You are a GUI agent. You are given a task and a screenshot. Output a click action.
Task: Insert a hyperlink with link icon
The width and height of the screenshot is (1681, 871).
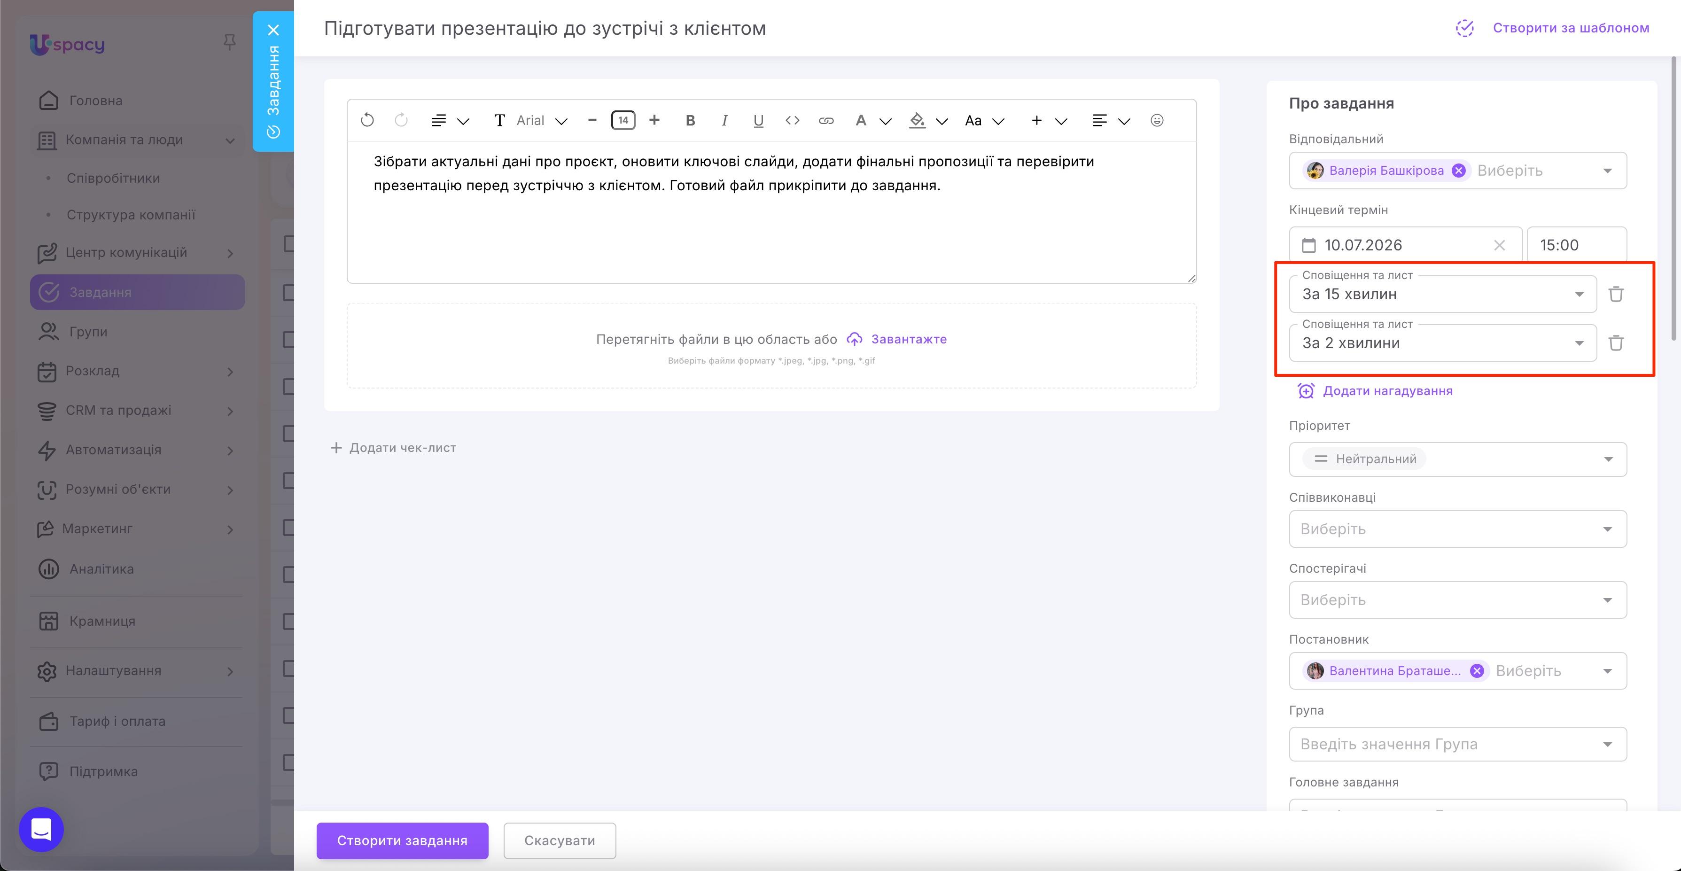826,121
